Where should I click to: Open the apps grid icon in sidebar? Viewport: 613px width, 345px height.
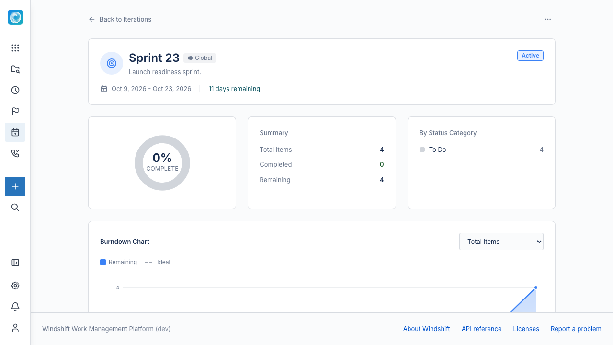15,48
